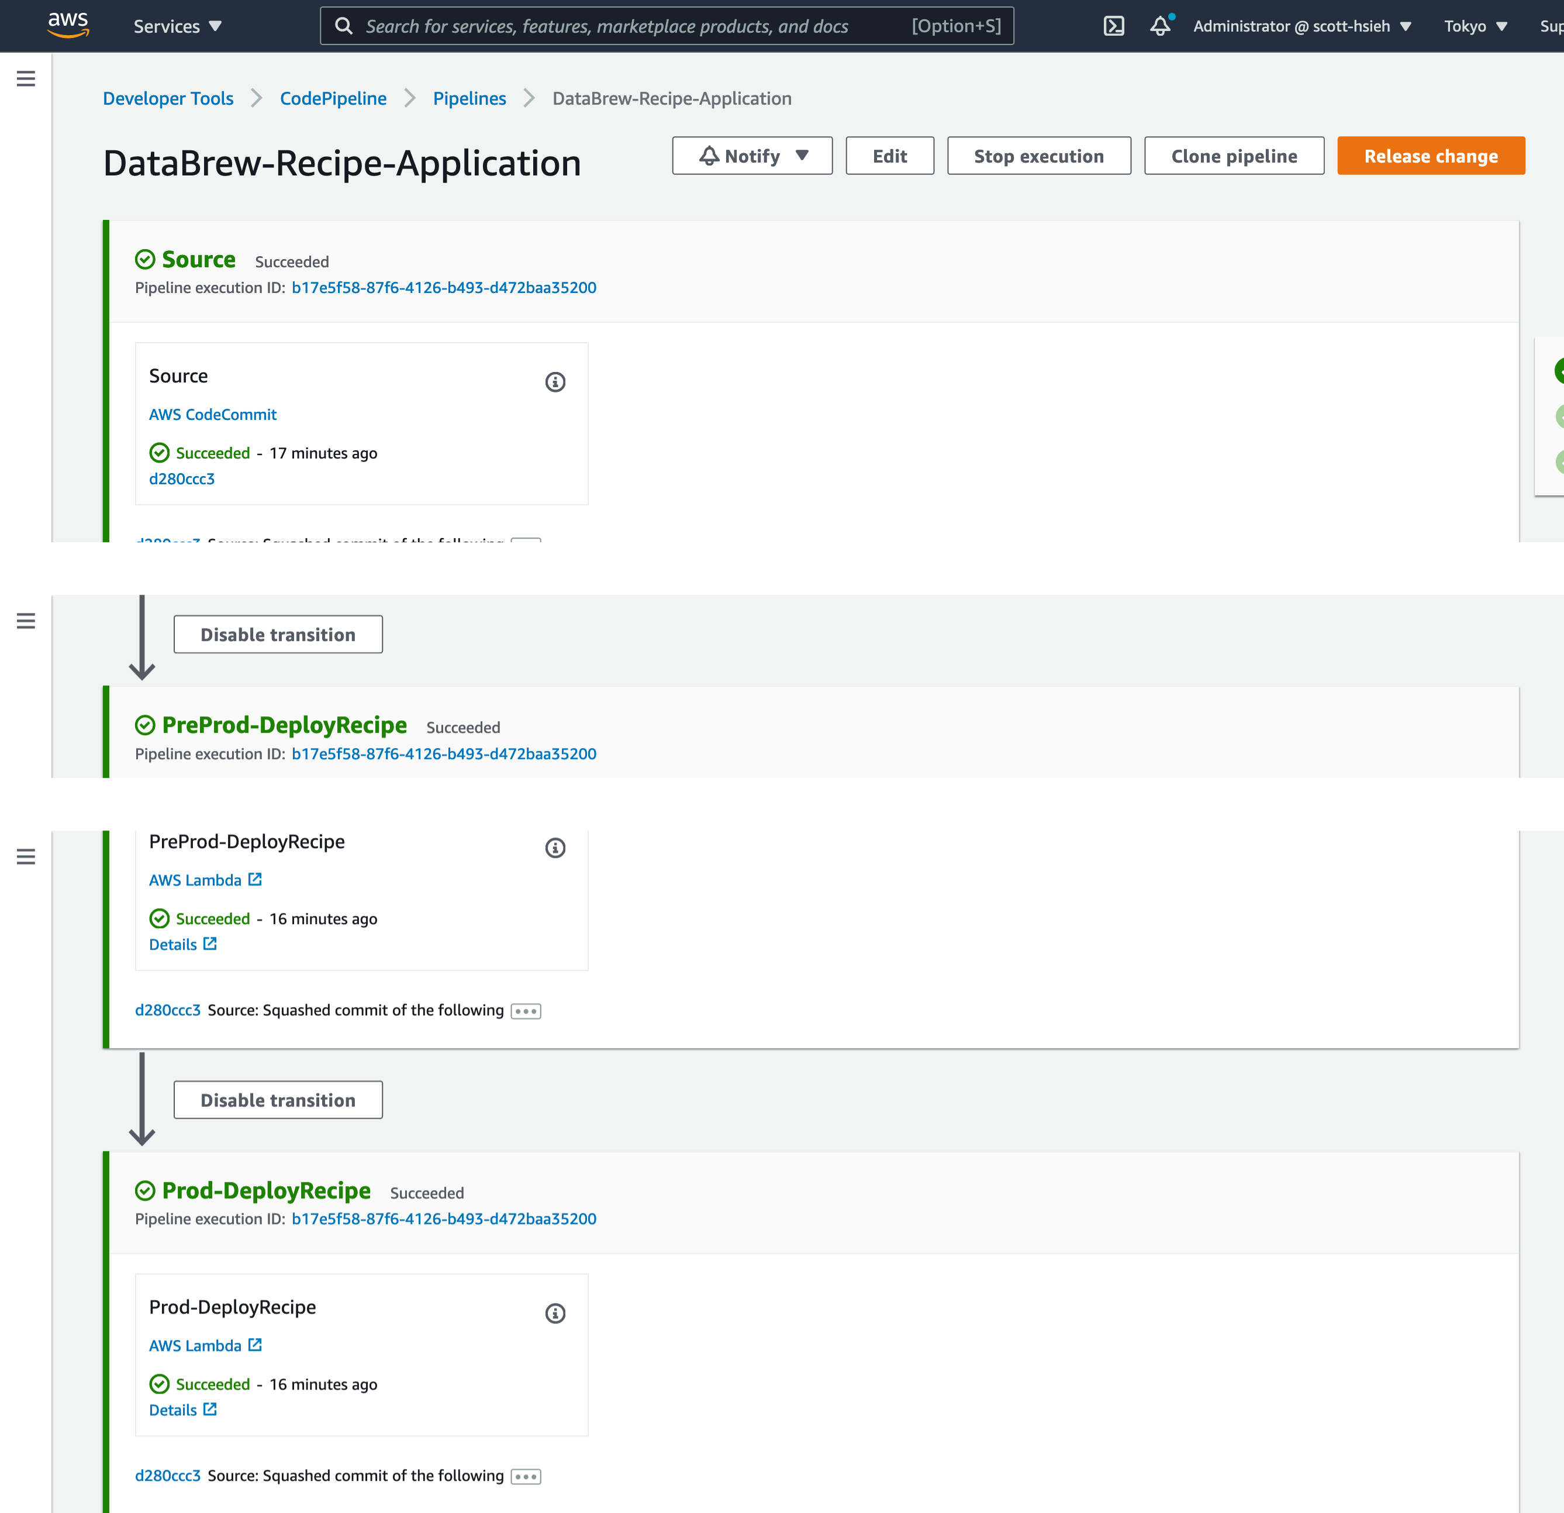The height and width of the screenshot is (1513, 1564).
Task: Open the Tokyo region selector
Action: [x=1475, y=26]
